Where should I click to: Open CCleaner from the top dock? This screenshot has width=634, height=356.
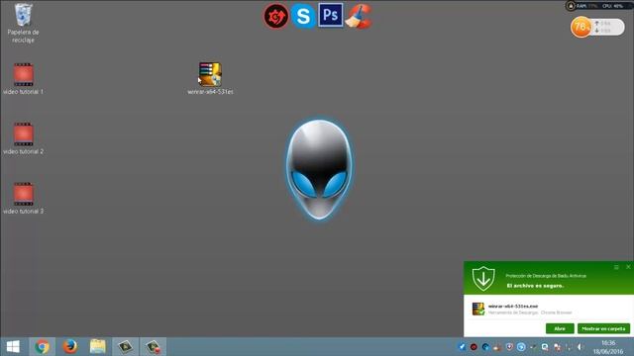[x=359, y=16]
